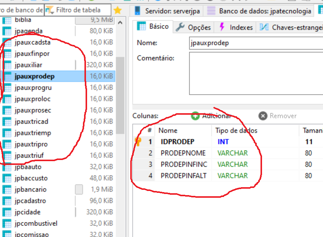Click the table icon beside jpcadastro
The width and height of the screenshot is (323, 237).
pos(7,201)
